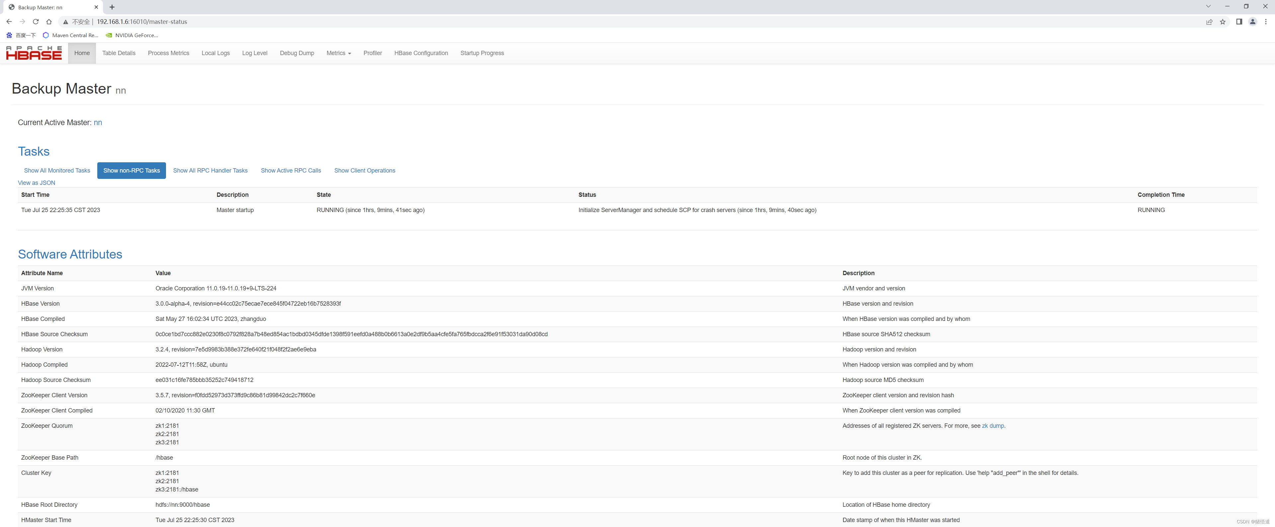Open new tab with plus icon
Image resolution: width=1275 pixels, height=527 pixels.
tap(112, 7)
